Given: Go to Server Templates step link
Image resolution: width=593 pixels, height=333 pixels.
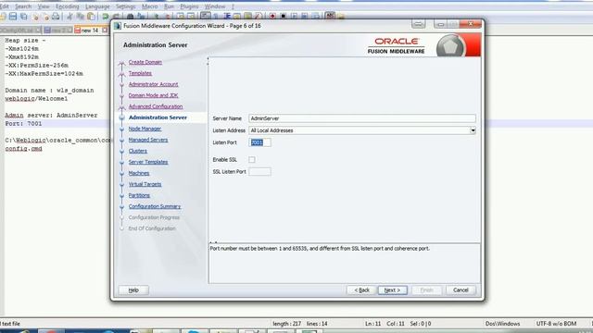Looking at the screenshot, I should click(148, 162).
